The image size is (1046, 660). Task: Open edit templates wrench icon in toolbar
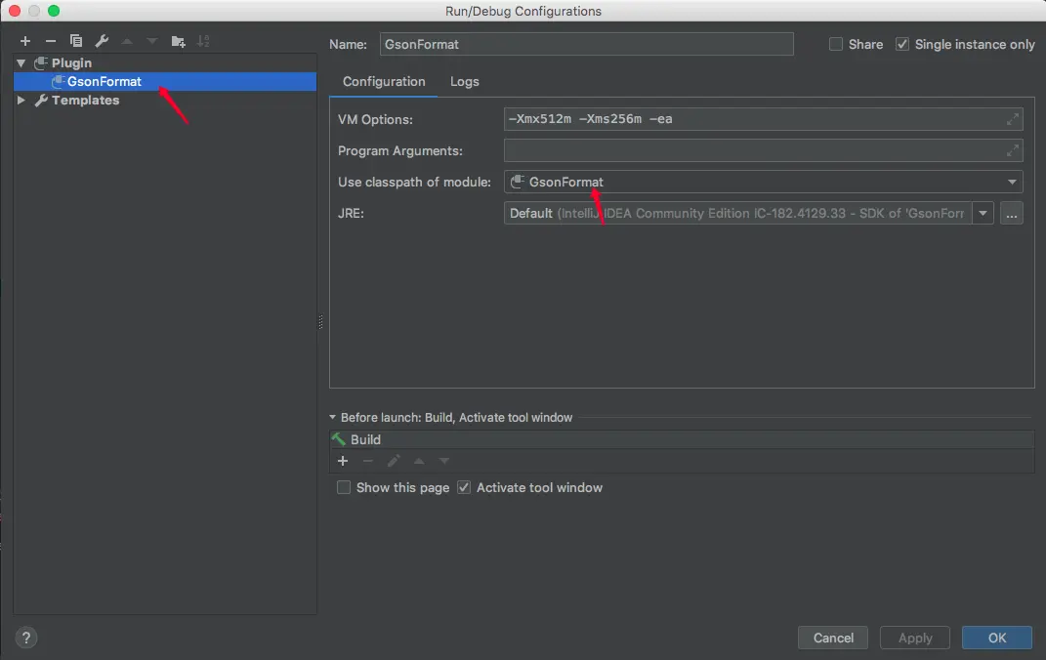pos(102,41)
